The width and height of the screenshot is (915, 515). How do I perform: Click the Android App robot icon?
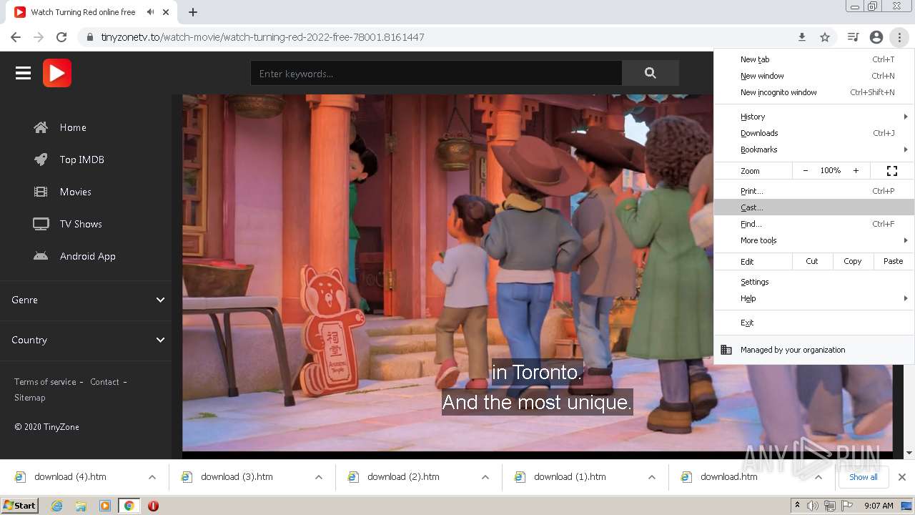tap(41, 256)
